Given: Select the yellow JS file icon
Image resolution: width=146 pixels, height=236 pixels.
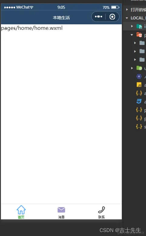Looking at the screenshot, I should tap(139, 85).
